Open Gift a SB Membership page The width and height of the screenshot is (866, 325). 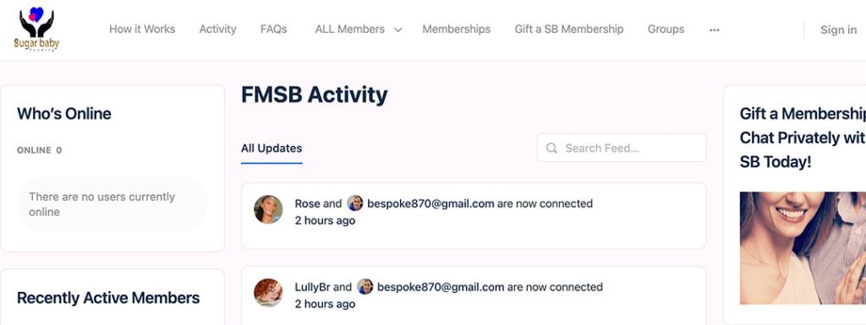tap(569, 30)
